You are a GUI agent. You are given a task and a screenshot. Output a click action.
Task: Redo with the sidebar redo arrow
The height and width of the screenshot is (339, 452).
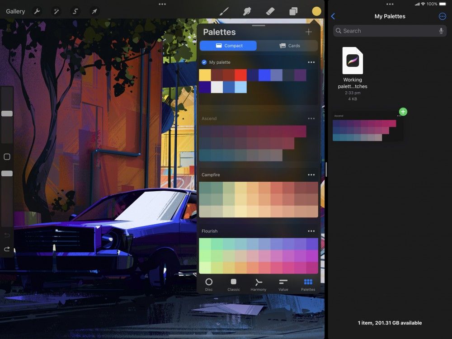7,249
